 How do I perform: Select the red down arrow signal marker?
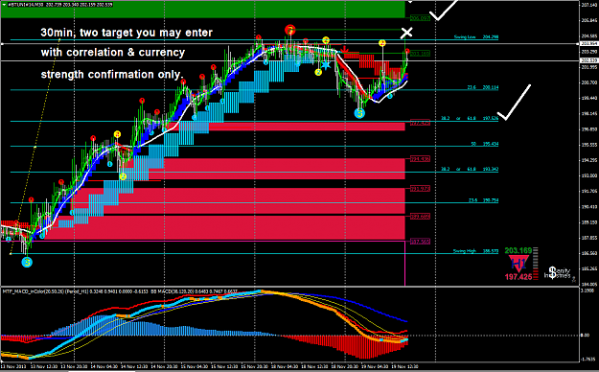click(x=344, y=50)
